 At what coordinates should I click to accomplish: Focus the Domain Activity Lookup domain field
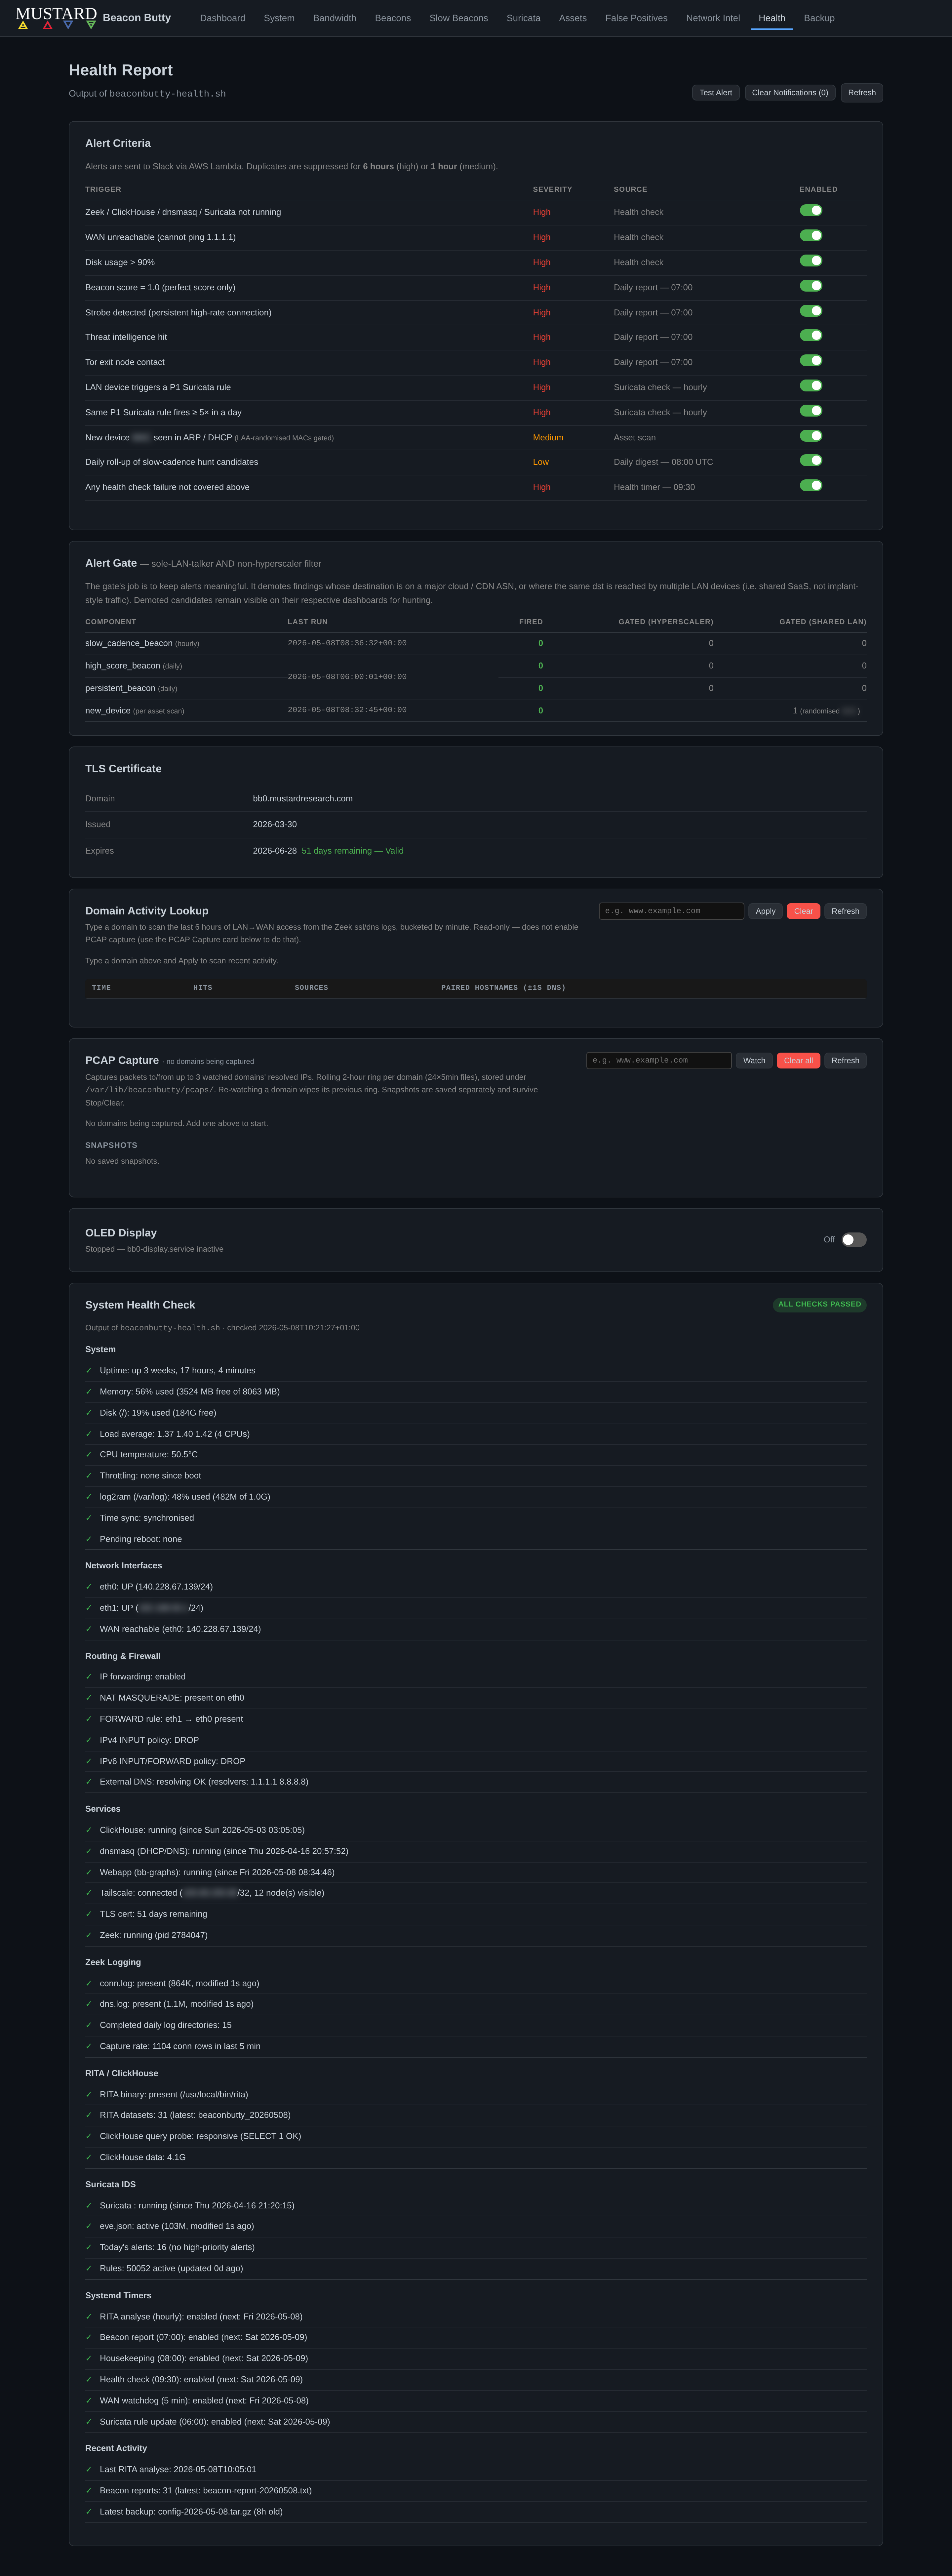(671, 911)
